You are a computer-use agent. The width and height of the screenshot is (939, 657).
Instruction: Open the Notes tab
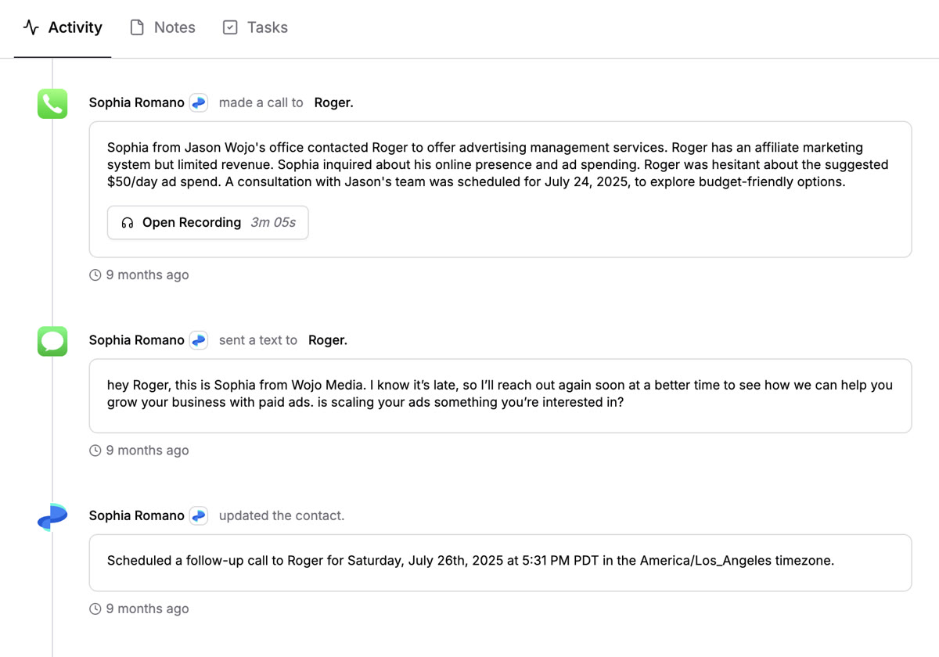(163, 28)
